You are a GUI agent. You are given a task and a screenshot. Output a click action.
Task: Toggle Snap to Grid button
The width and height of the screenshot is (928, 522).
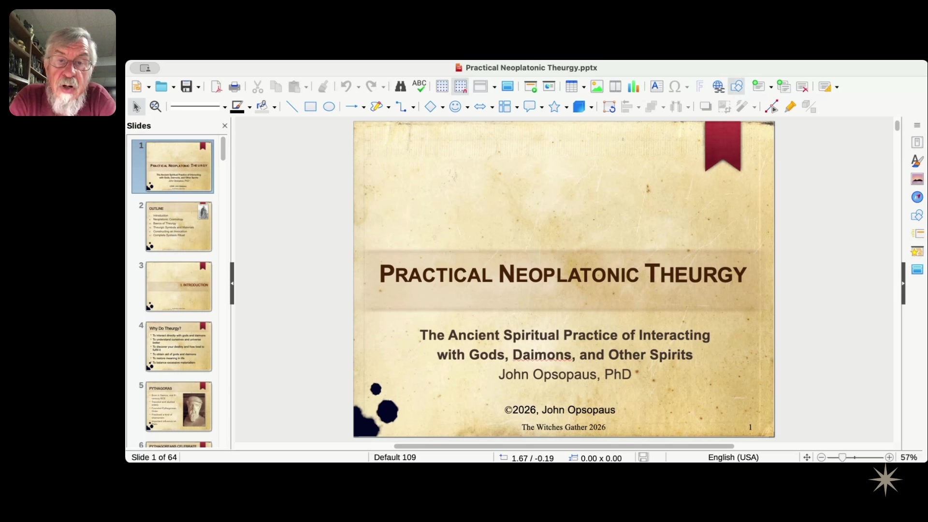pos(461,87)
